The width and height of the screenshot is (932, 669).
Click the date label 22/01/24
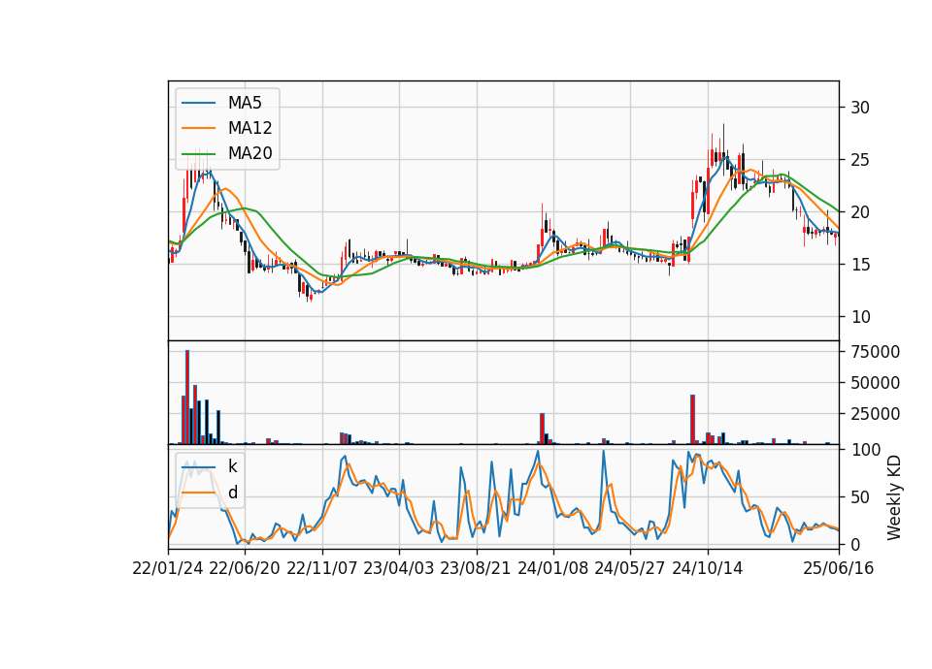pos(168,569)
